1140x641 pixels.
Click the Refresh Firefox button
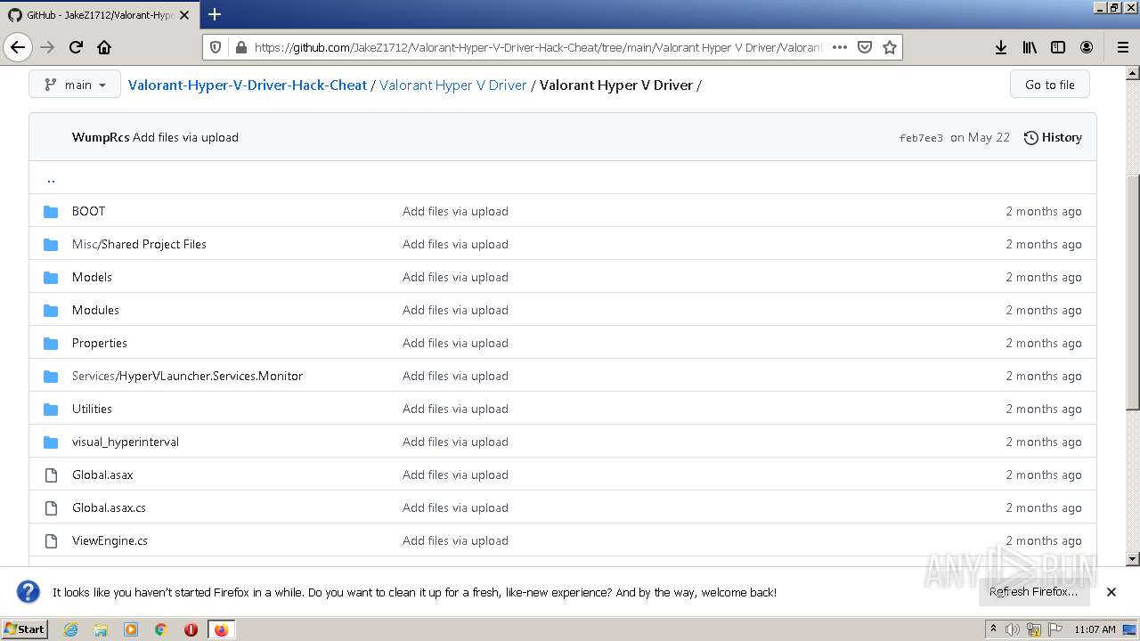click(1033, 592)
